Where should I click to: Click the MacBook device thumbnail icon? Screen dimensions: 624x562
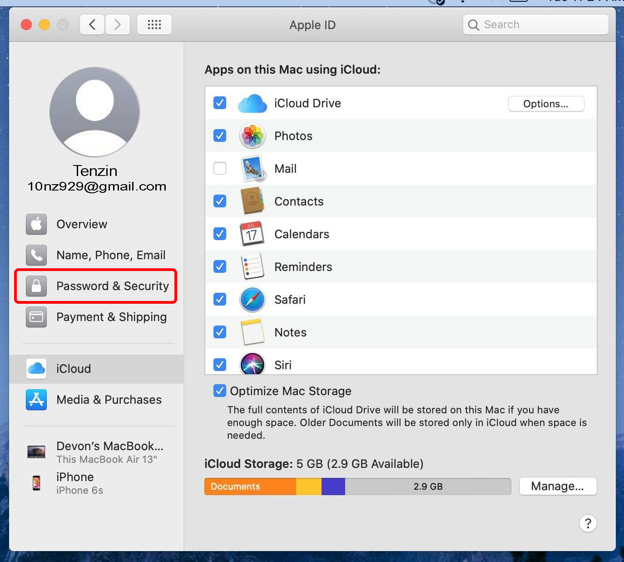(36, 452)
